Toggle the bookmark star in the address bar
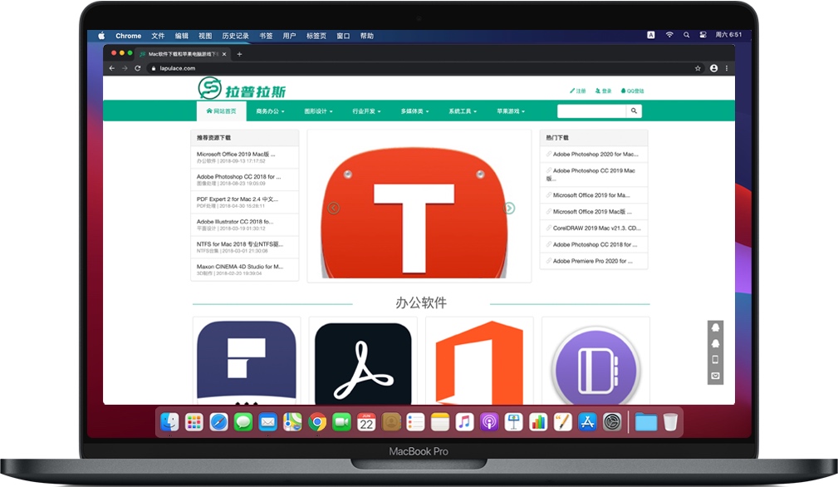Image resolution: width=838 pixels, height=487 pixels. click(x=697, y=68)
